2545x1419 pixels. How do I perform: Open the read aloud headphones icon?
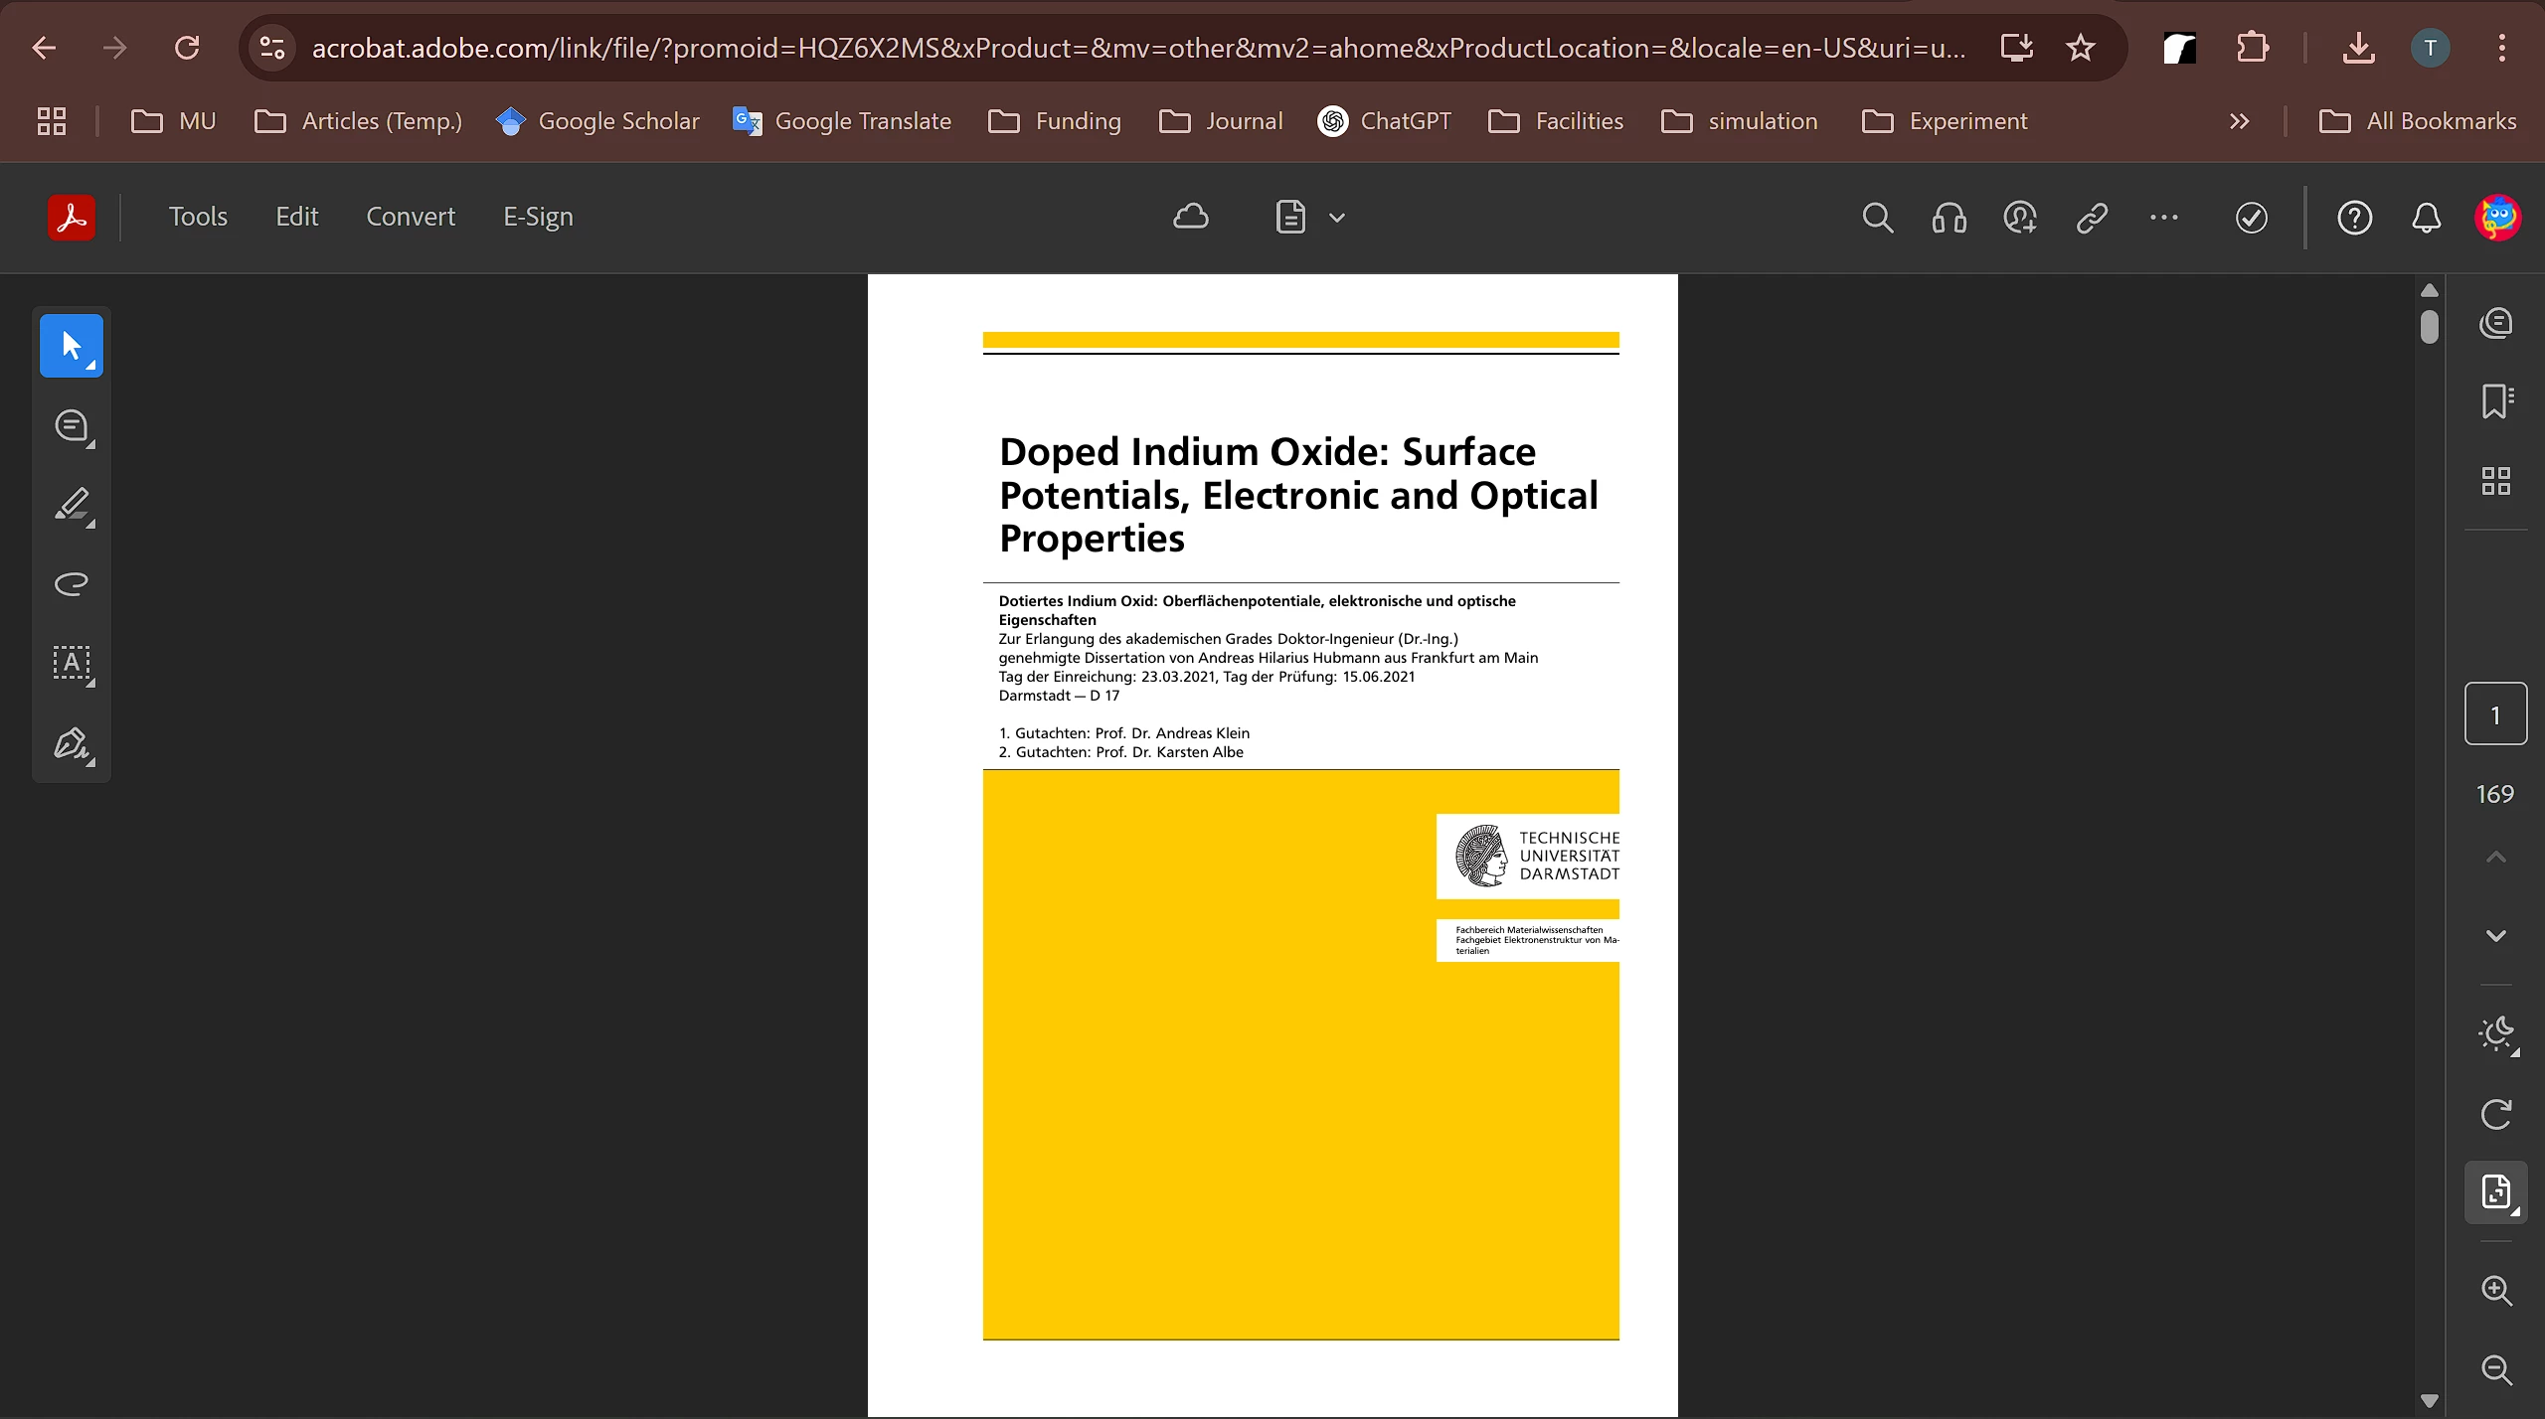coord(1949,218)
